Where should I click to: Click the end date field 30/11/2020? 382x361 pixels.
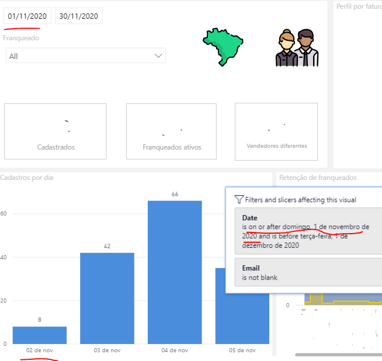click(79, 16)
